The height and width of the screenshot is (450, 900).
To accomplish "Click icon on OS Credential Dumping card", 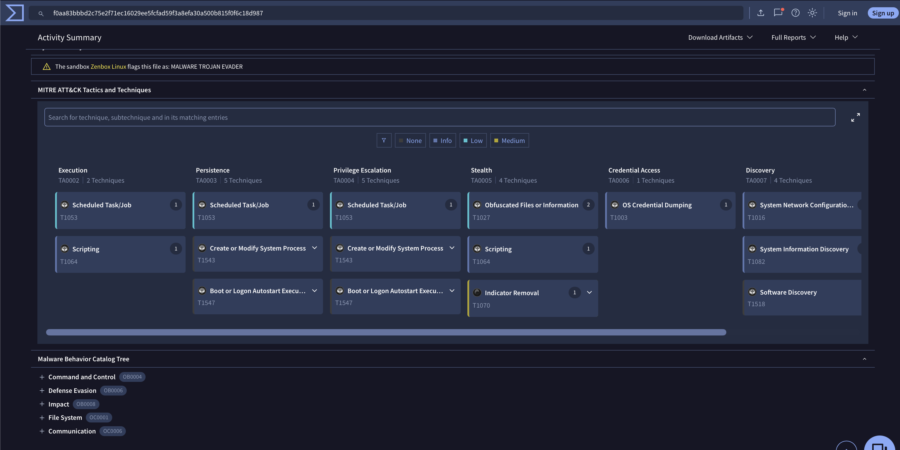I will pyautogui.click(x=615, y=205).
